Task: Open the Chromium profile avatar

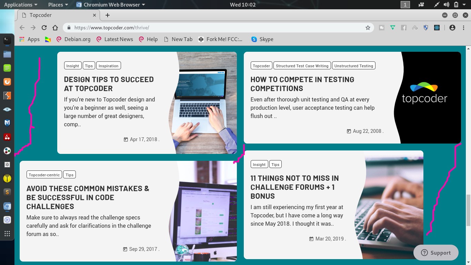Action: [452, 28]
